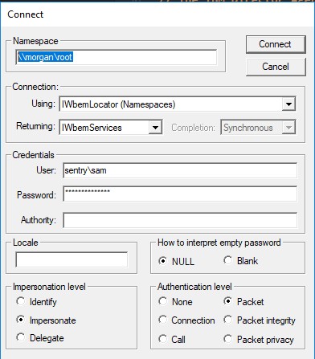Viewport: 315px width, 359px height.
Task: Select the IWbemLocator (Namespaces) combo box
Action: pos(178,104)
